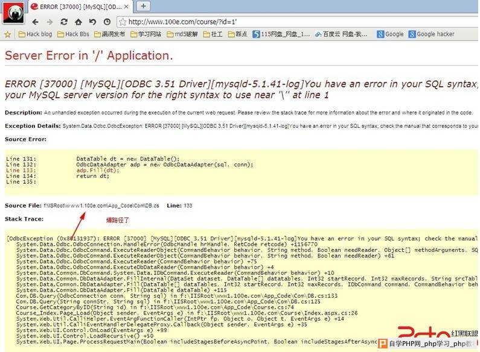Open the Google hacker bookmark
This screenshot has height=352, width=480.
431,34
